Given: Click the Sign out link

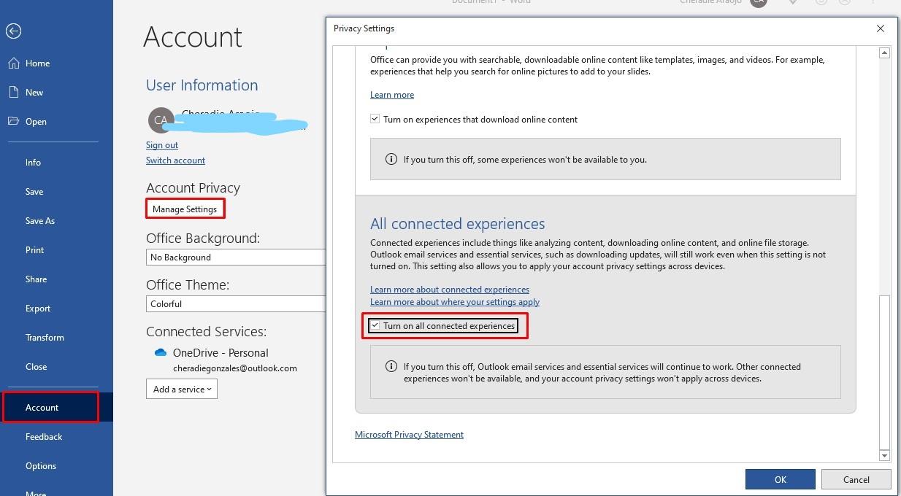Looking at the screenshot, I should click(x=162, y=145).
